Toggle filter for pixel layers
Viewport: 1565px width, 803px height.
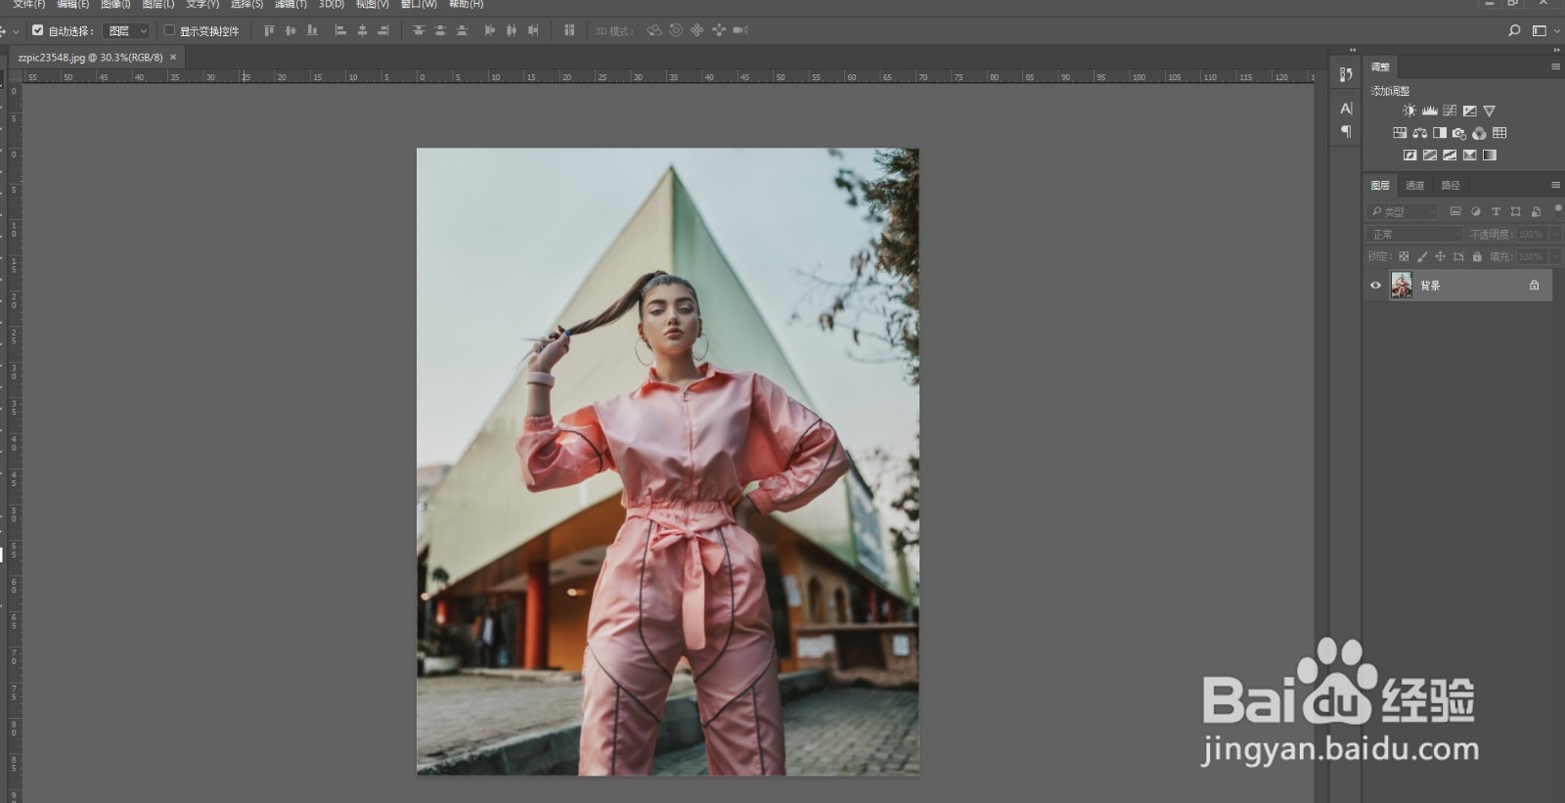[1455, 211]
